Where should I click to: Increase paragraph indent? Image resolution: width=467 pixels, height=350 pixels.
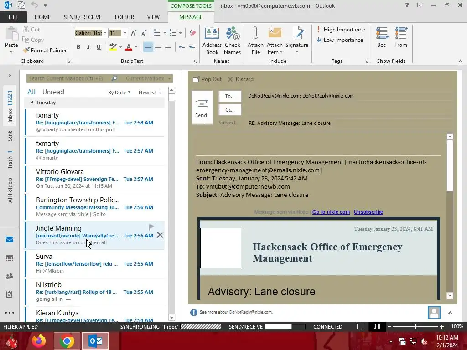[192, 47]
